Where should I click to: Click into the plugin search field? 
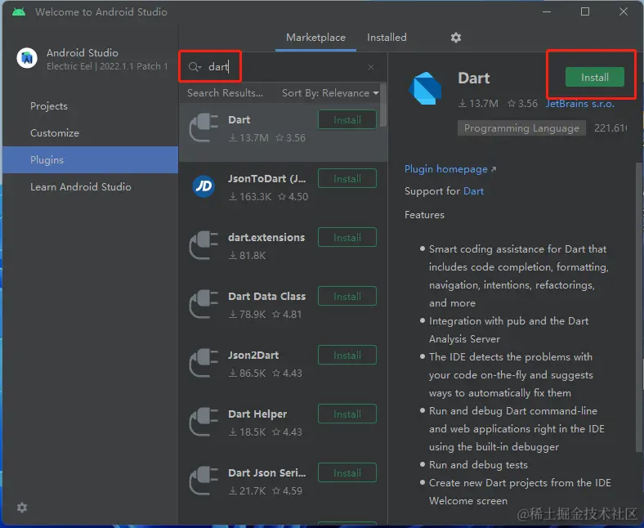click(x=284, y=67)
